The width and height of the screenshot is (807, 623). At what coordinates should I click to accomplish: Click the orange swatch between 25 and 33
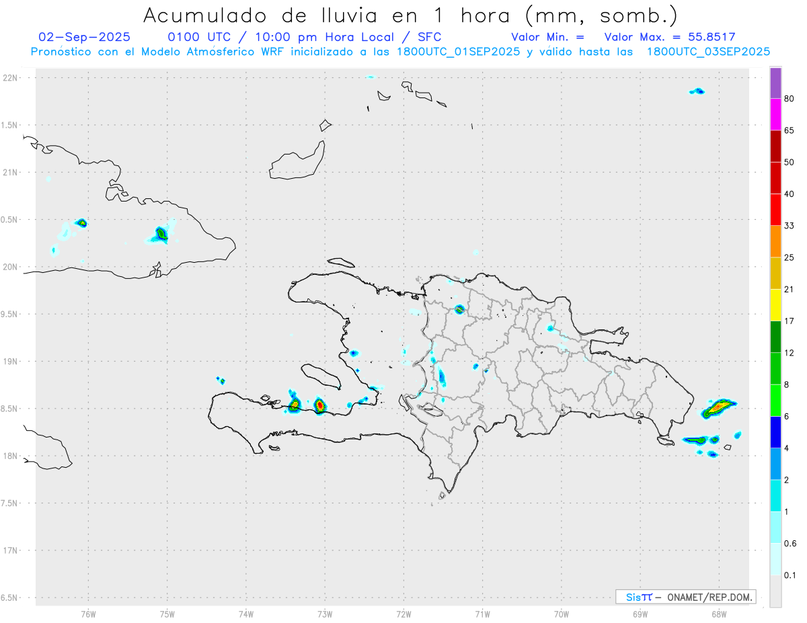775,241
